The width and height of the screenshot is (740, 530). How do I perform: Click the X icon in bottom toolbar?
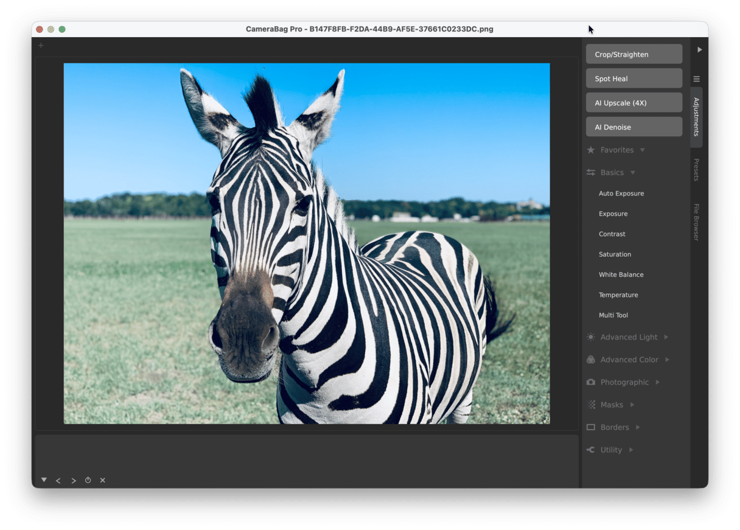click(x=102, y=480)
